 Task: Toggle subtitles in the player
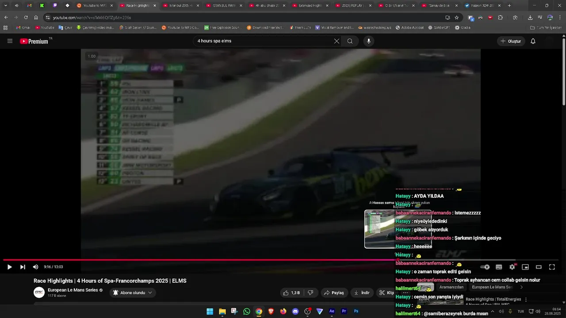pos(499,267)
